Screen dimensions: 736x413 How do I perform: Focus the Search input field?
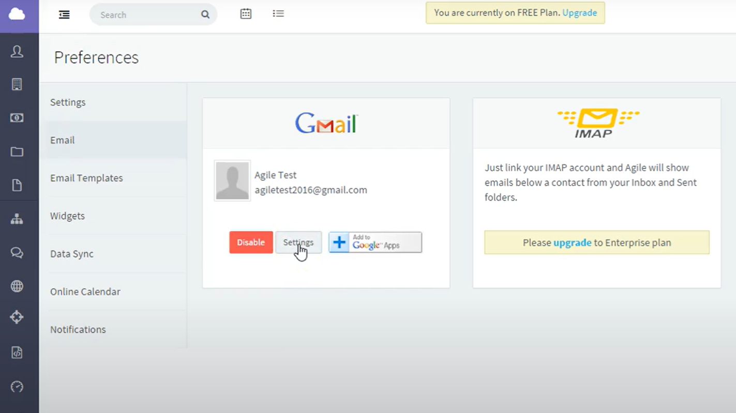pos(153,14)
